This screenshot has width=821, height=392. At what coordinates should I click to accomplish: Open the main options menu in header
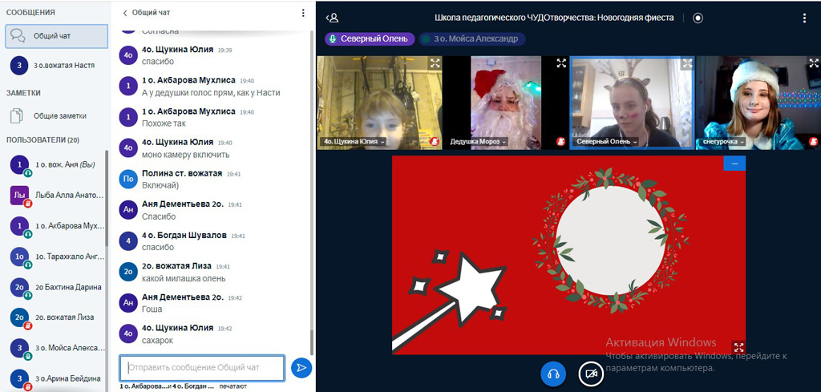pyautogui.click(x=804, y=18)
